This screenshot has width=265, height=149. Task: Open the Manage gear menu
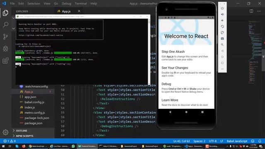pyautogui.click(x=5, y=132)
